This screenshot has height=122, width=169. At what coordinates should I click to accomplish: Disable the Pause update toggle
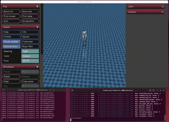(11, 42)
